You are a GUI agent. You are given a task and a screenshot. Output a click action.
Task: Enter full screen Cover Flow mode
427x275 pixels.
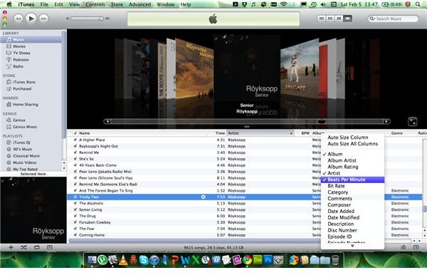pyautogui.click(x=412, y=122)
